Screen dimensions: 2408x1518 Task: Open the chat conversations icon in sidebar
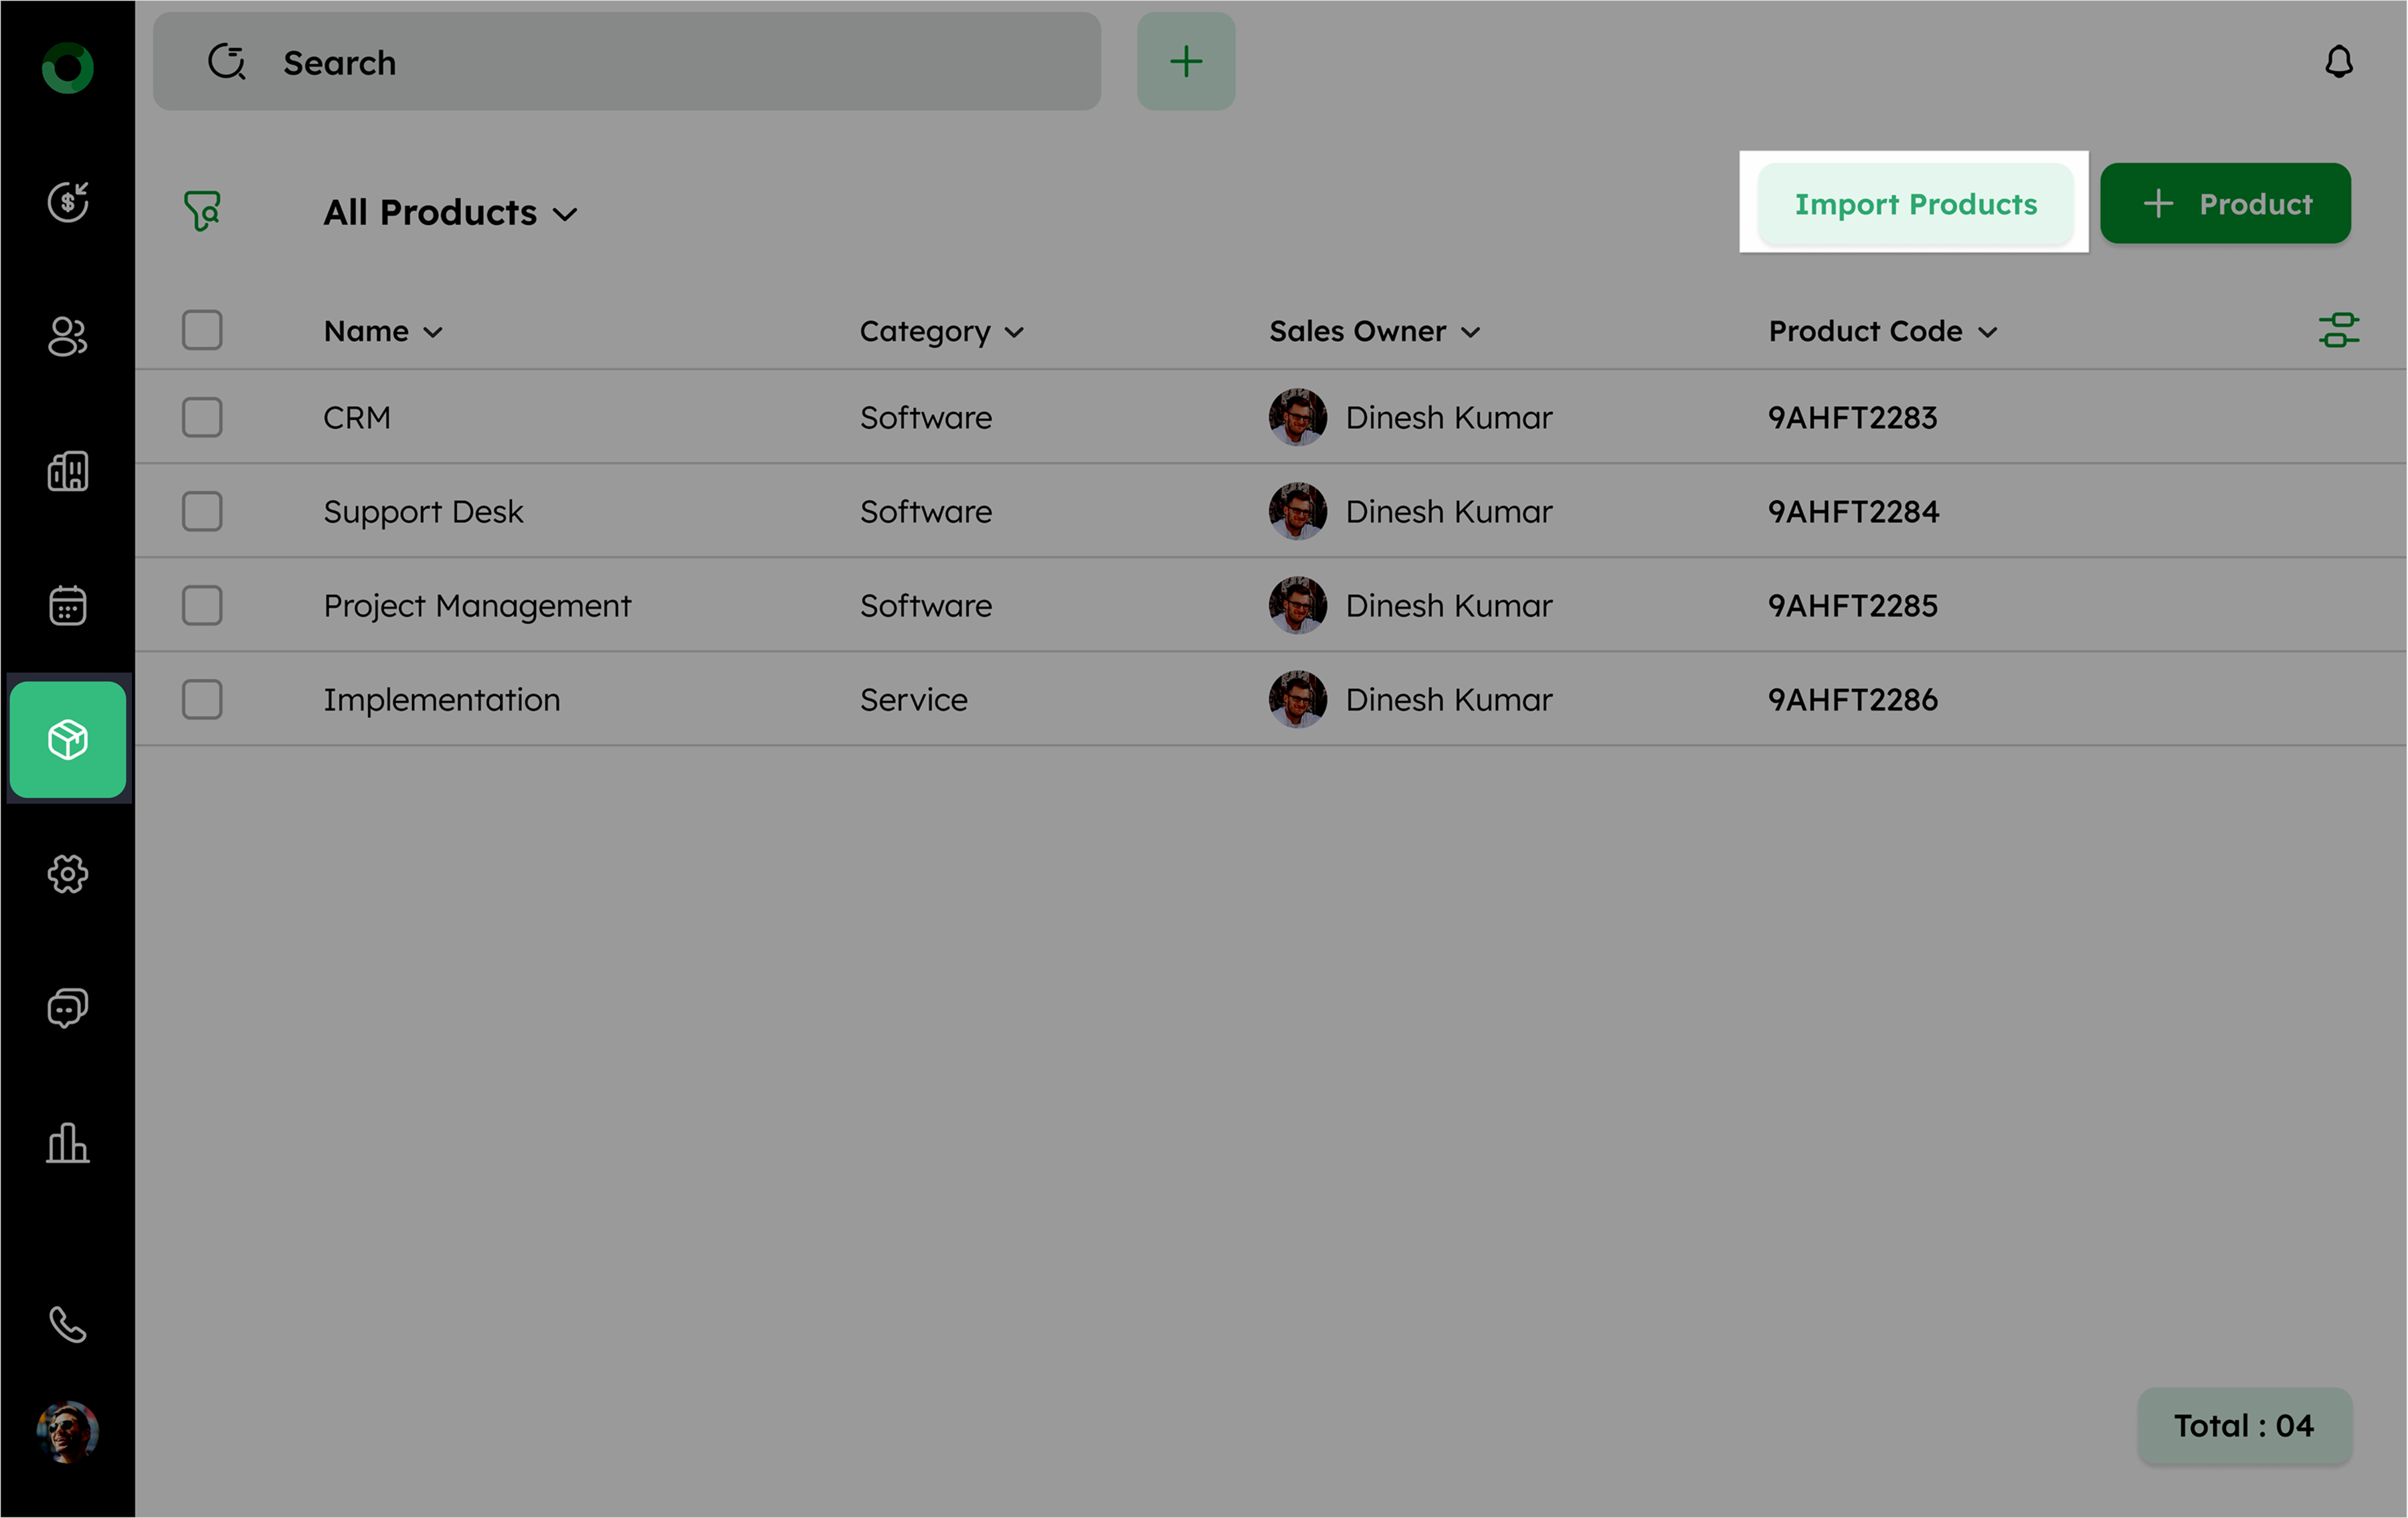coord(67,1008)
